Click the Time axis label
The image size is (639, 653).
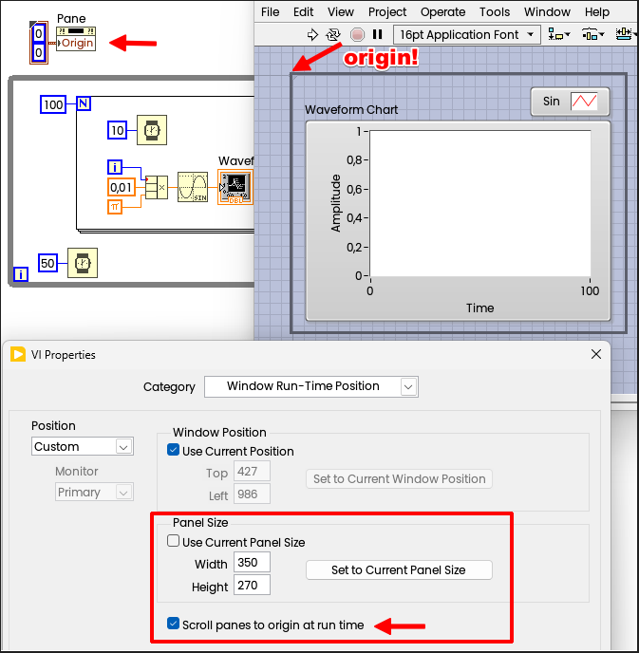pos(479,308)
